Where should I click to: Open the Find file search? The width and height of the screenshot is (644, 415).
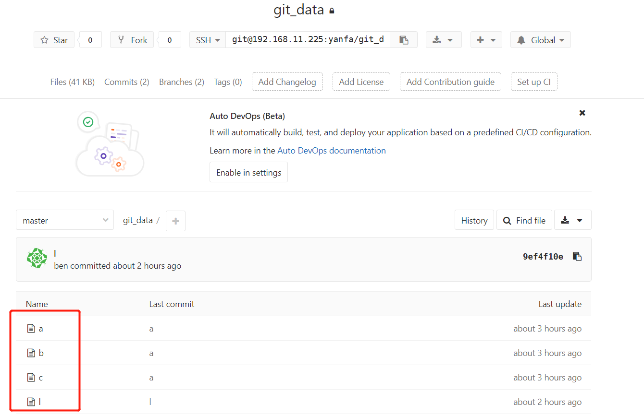524,221
